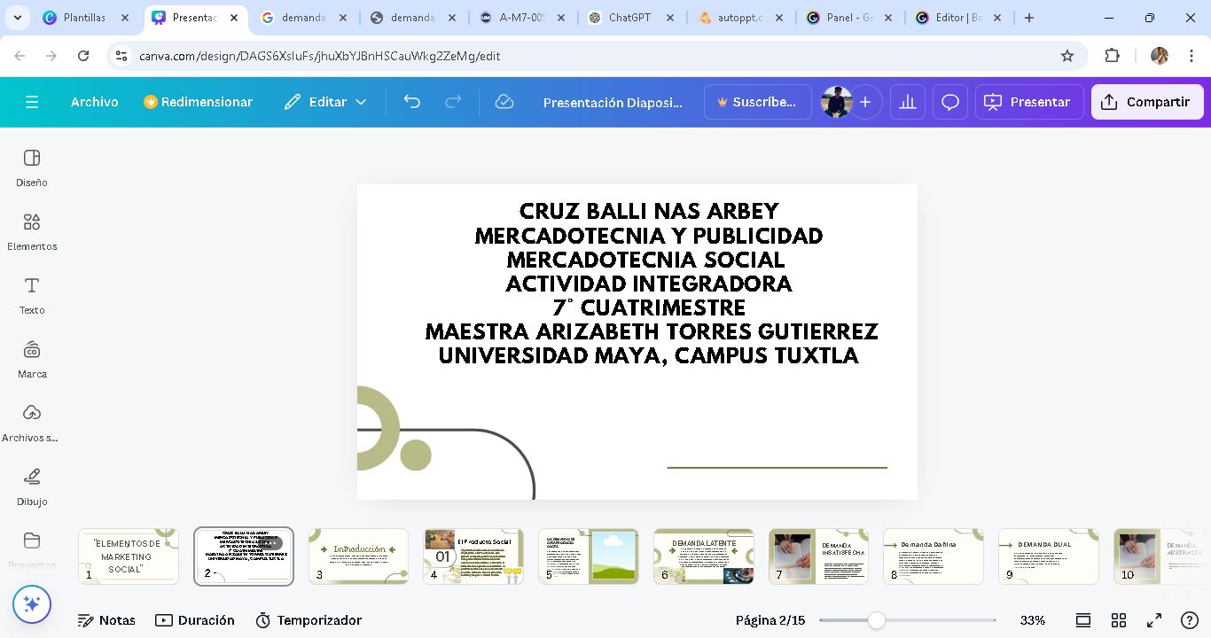The image size is (1211, 638).
Task: Open the hamburger main menu
Action: (32, 102)
